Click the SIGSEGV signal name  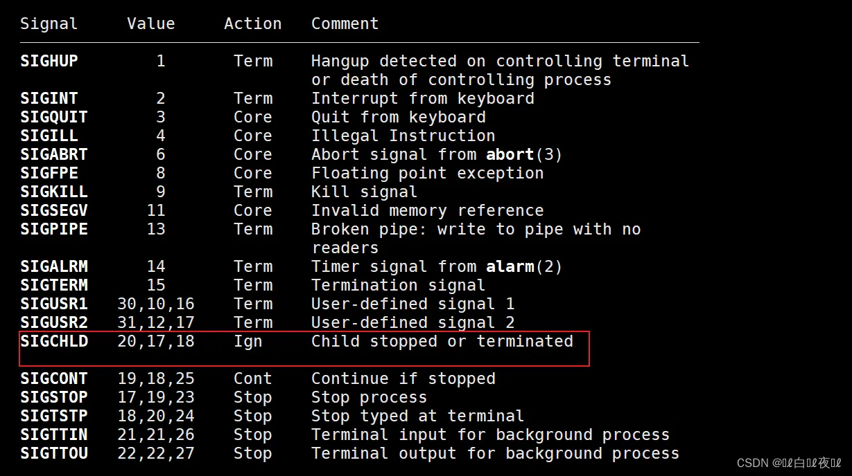[x=54, y=210]
